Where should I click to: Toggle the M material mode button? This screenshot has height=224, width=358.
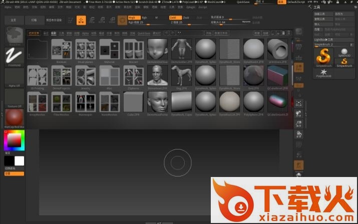156,17
